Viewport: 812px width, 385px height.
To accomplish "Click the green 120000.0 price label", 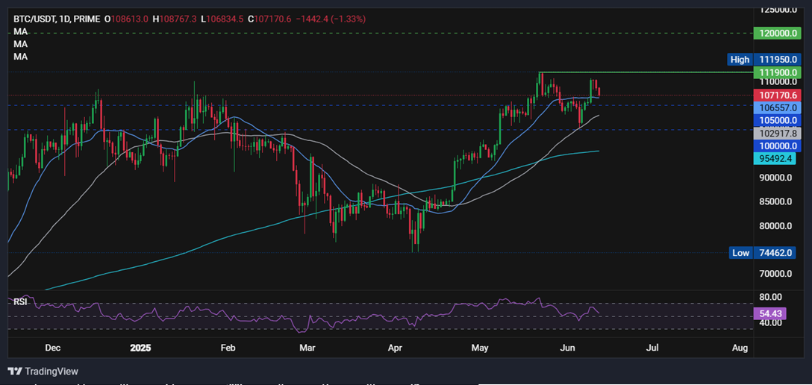I will point(778,33).
